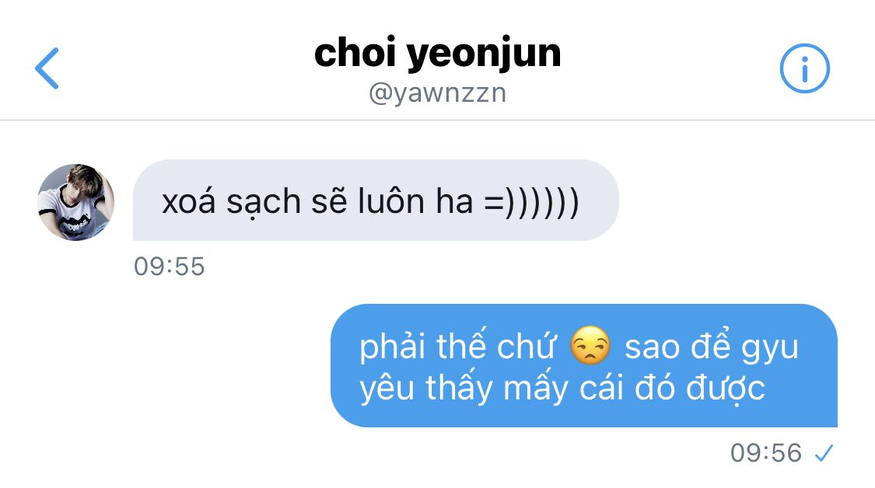The width and height of the screenshot is (875, 488).
Task: Click the word "xoá" in the gray bubble
Action: (x=188, y=200)
